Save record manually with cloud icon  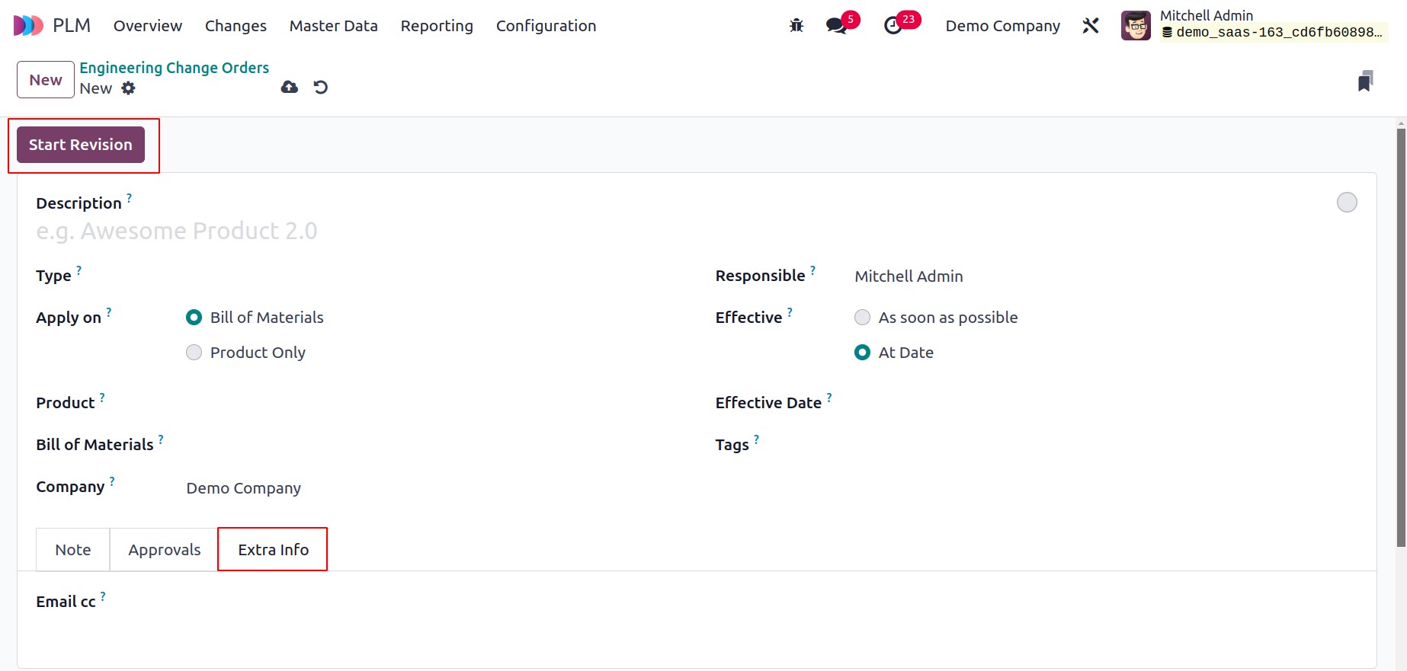click(x=290, y=87)
